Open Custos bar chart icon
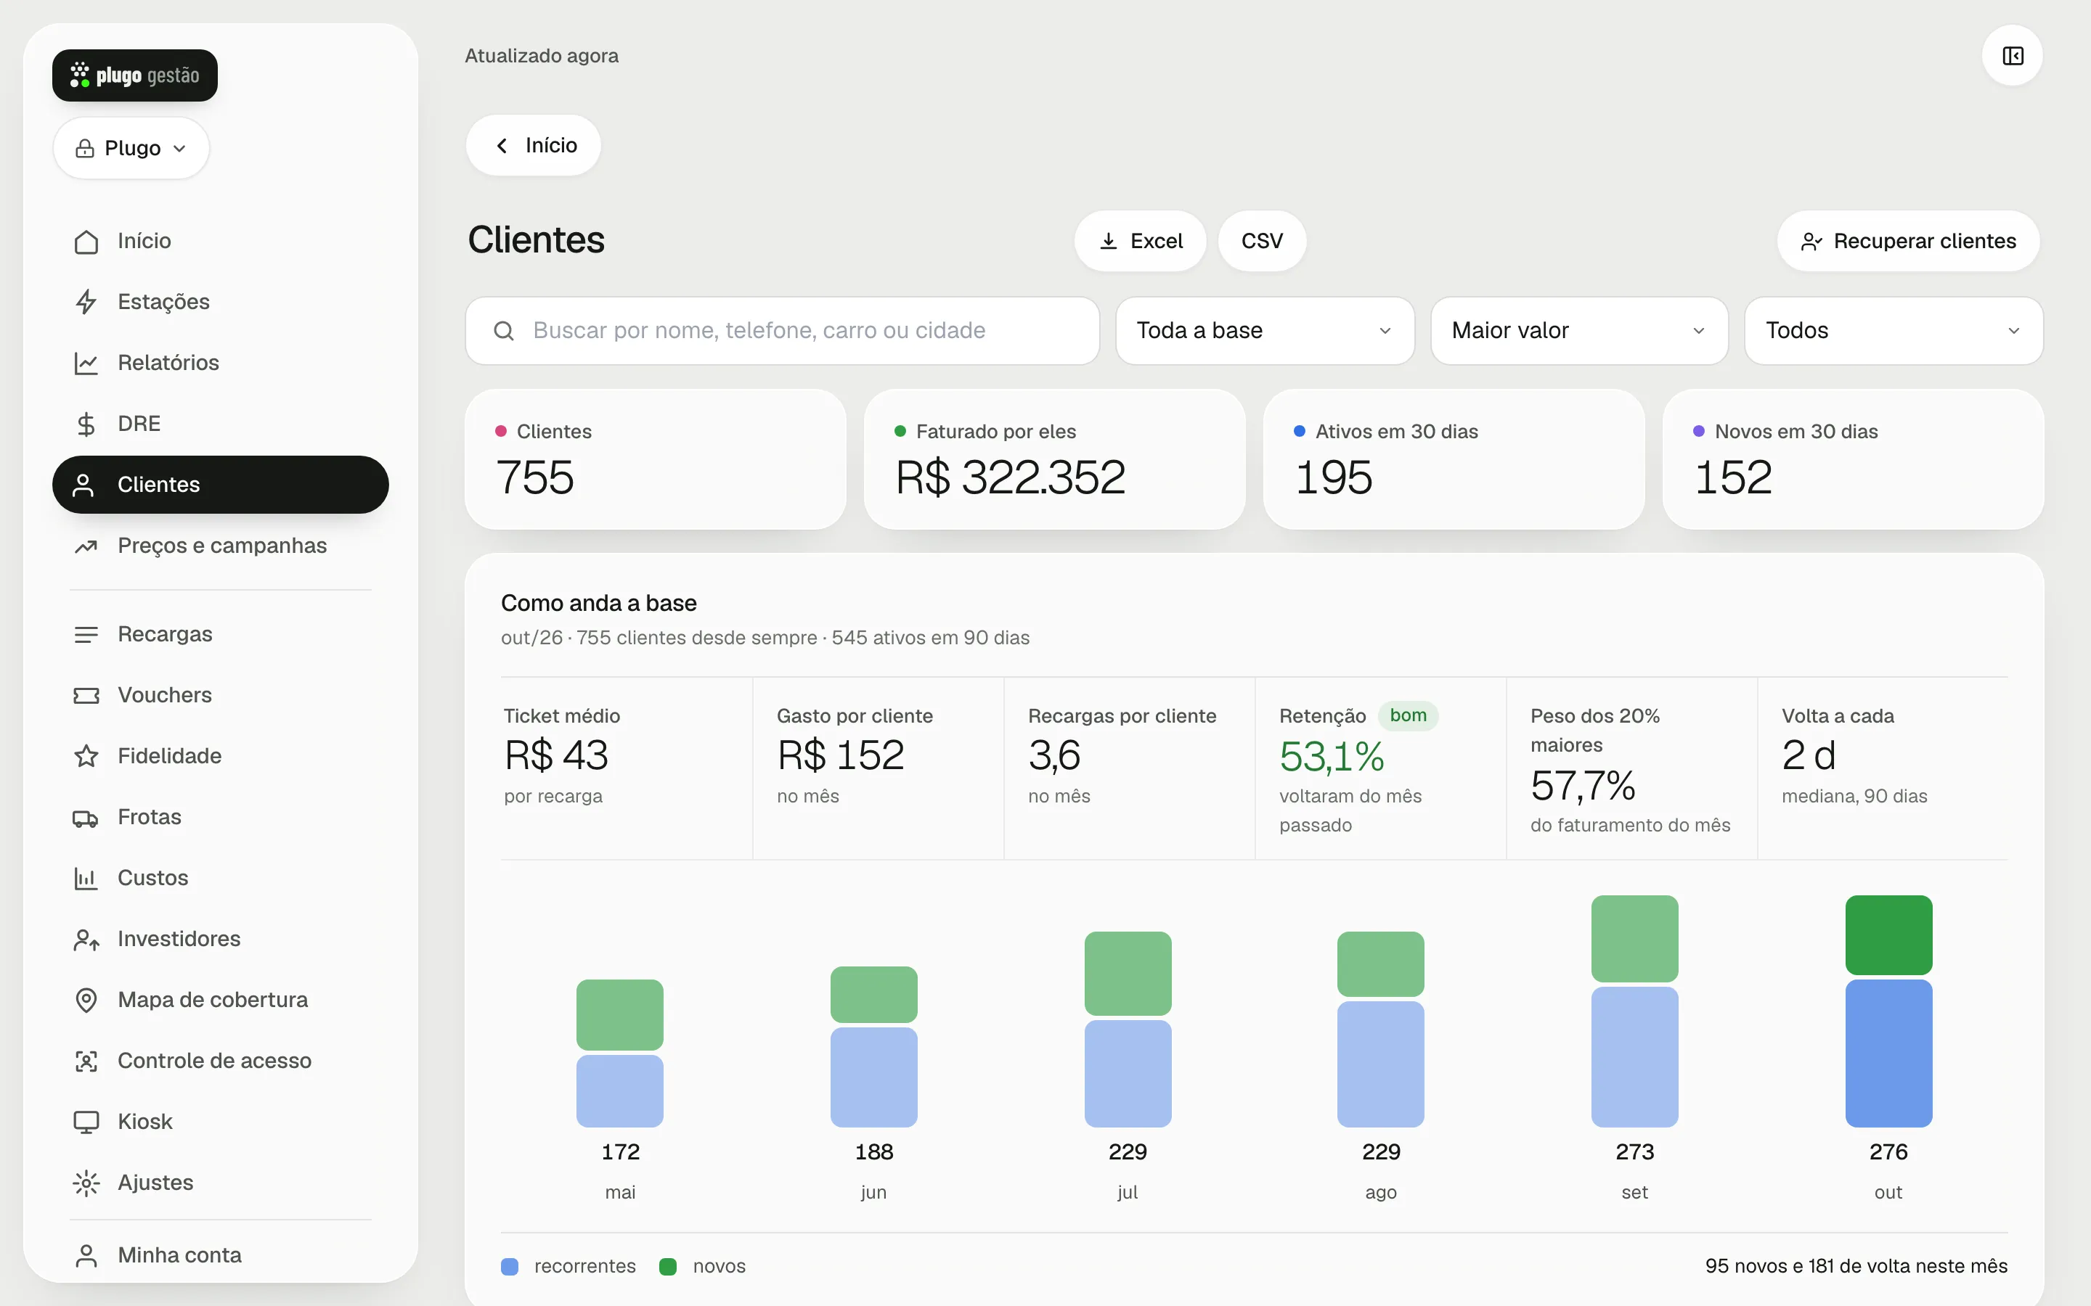Screen dimensions: 2091x1306 pyautogui.click(x=86, y=879)
